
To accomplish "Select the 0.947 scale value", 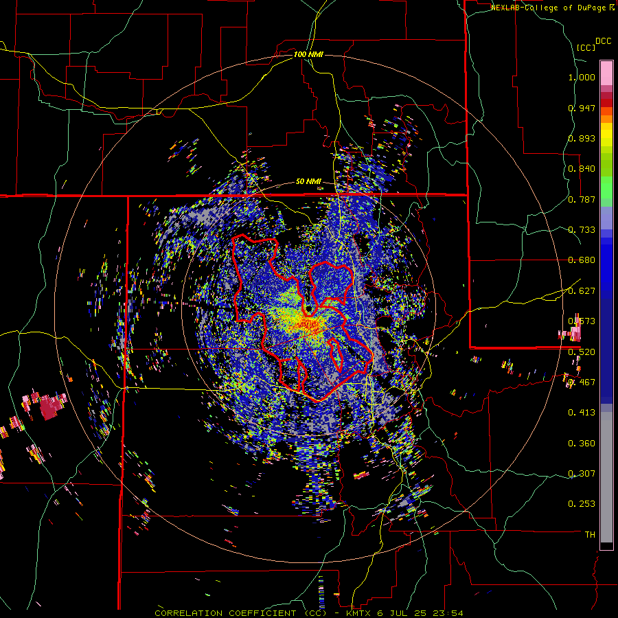I will (582, 108).
